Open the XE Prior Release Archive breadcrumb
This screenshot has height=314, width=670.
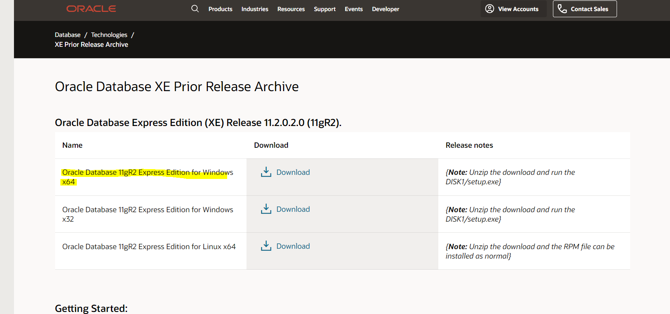pos(92,44)
